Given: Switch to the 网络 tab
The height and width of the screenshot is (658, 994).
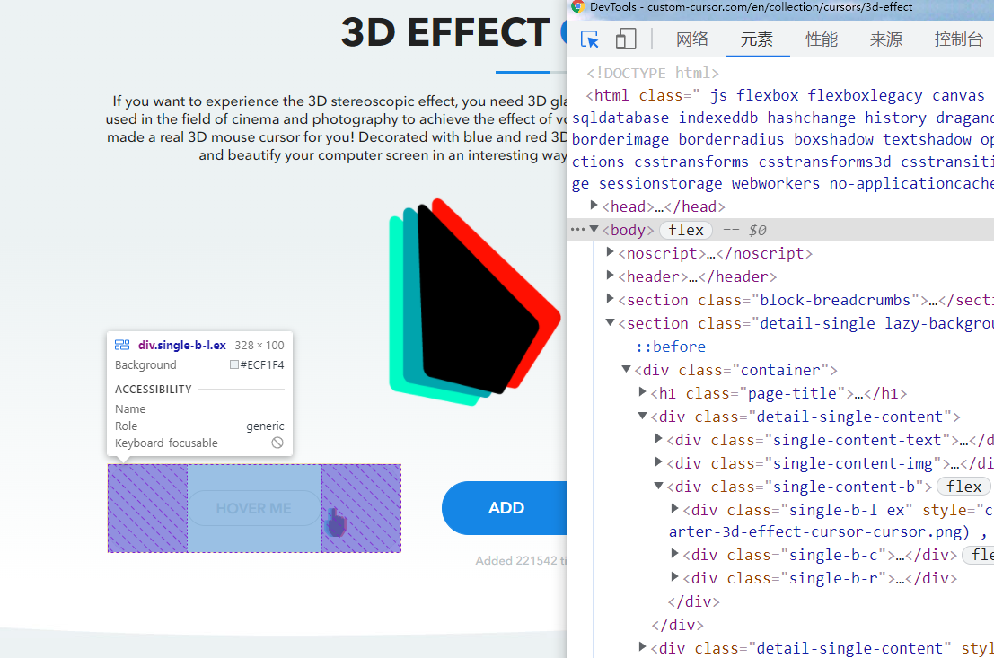Looking at the screenshot, I should 692,39.
